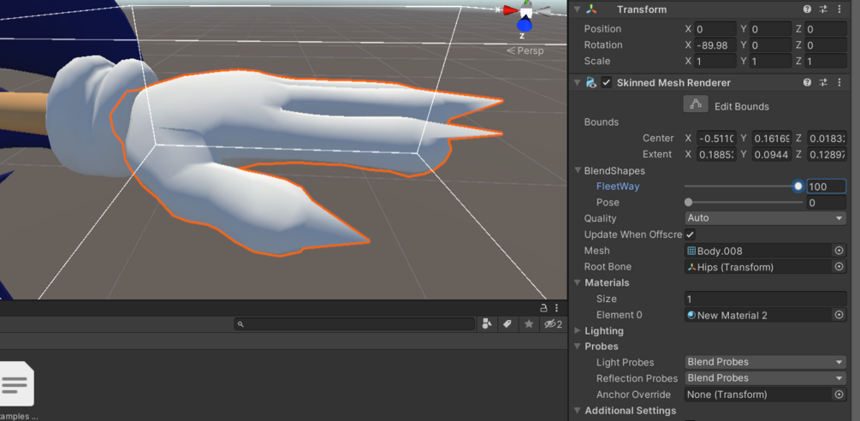The width and height of the screenshot is (860, 421).
Task: Open object picker for Mesh field
Action: (839, 251)
